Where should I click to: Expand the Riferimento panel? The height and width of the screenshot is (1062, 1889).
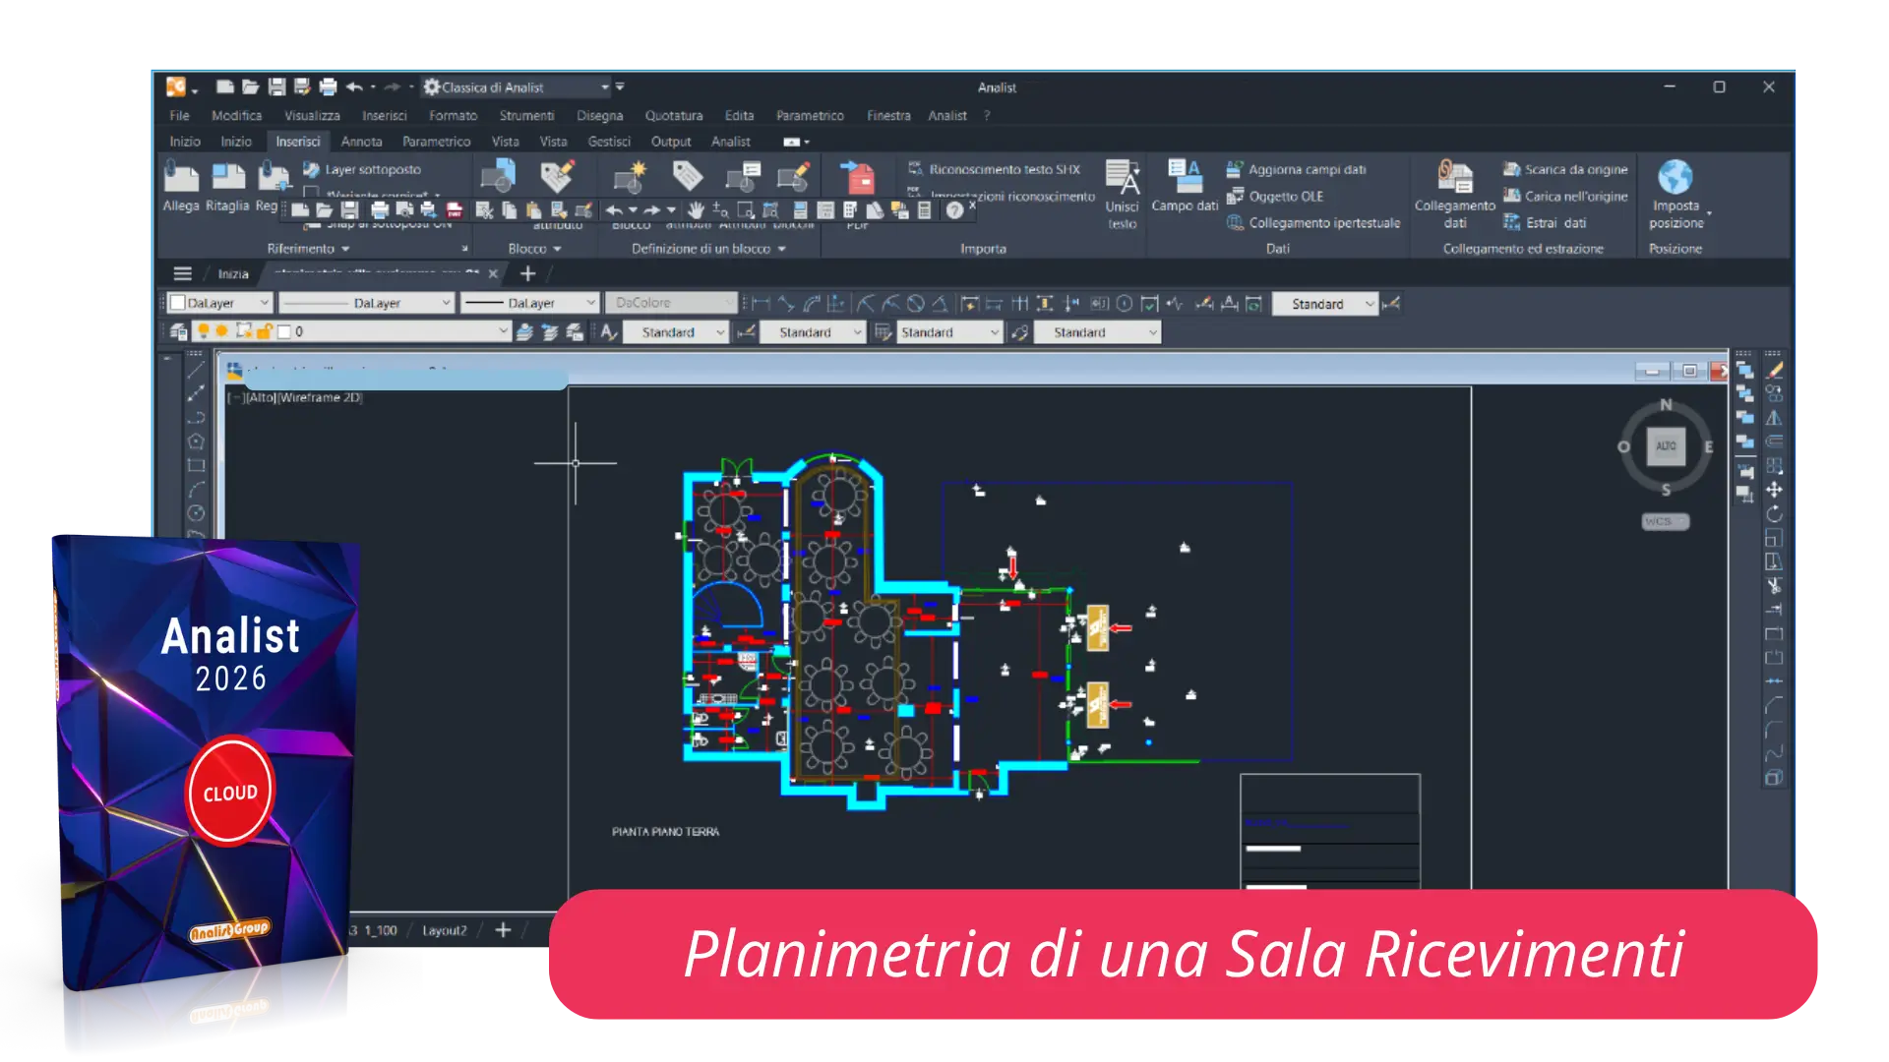tap(308, 249)
